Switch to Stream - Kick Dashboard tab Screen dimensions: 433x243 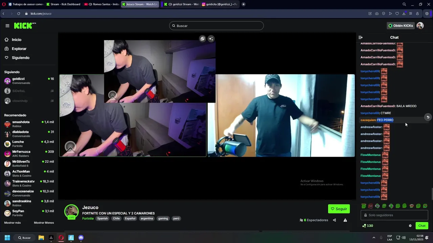63,4
